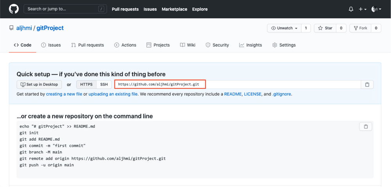Viewport: 391px width, 187px height.
Task: Select the HTTPS protocol option
Action: (86, 85)
